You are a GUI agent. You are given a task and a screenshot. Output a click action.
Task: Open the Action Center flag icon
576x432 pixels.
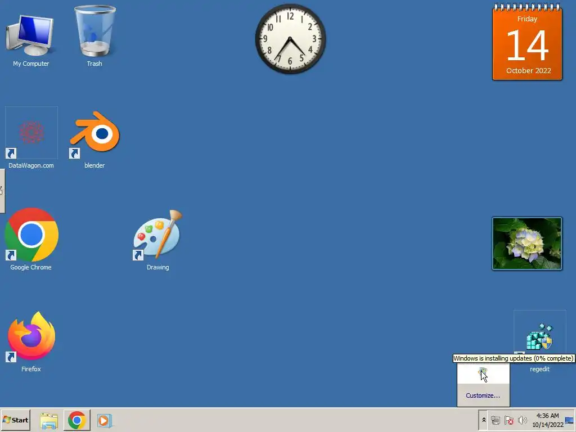508,420
